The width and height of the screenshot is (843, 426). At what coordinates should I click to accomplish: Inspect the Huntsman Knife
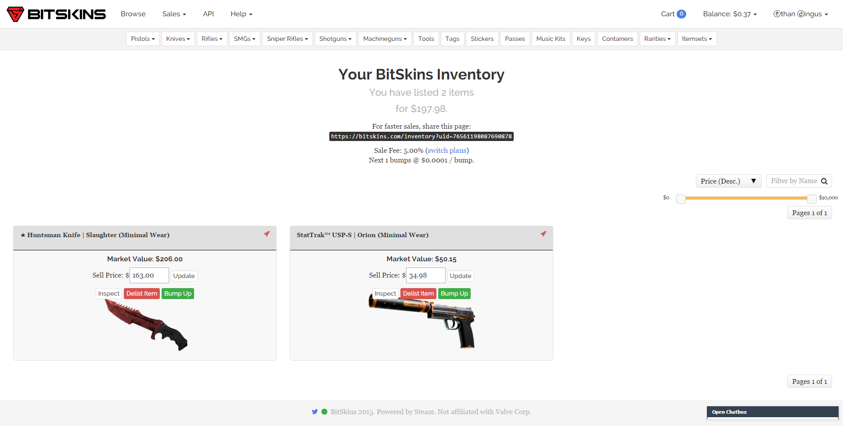pos(109,293)
